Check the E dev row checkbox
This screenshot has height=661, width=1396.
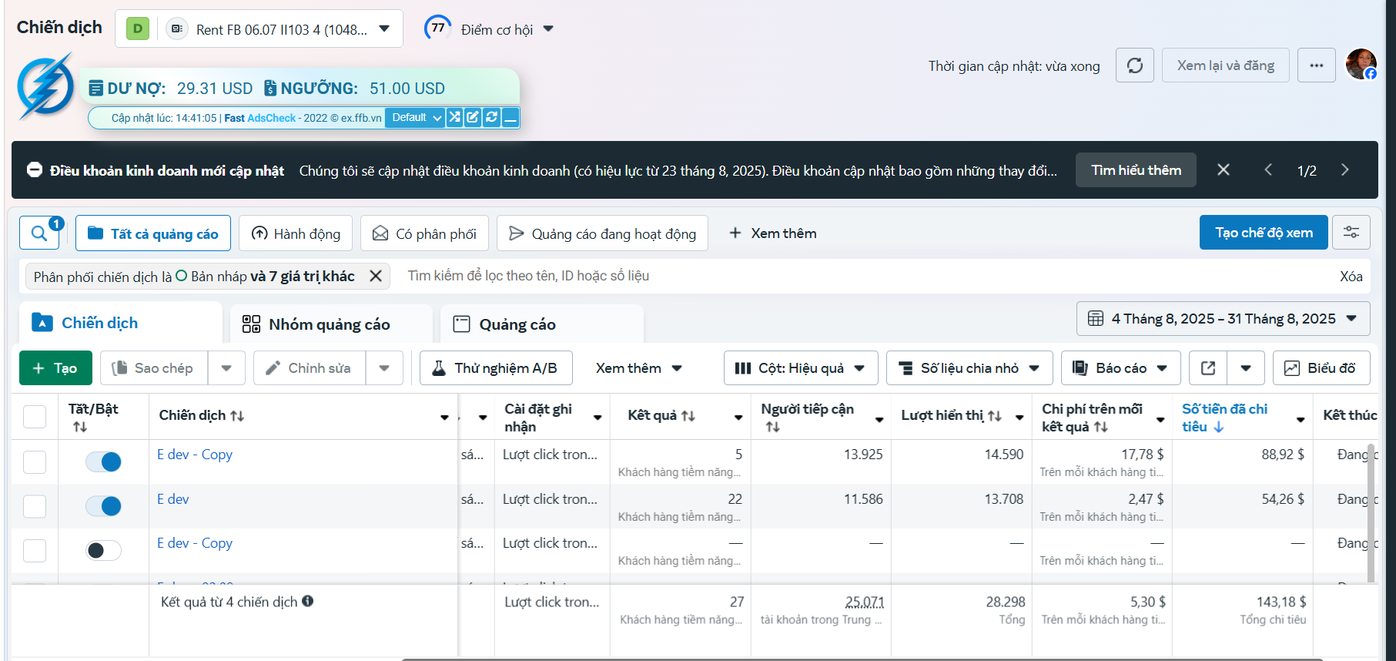pos(35,506)
